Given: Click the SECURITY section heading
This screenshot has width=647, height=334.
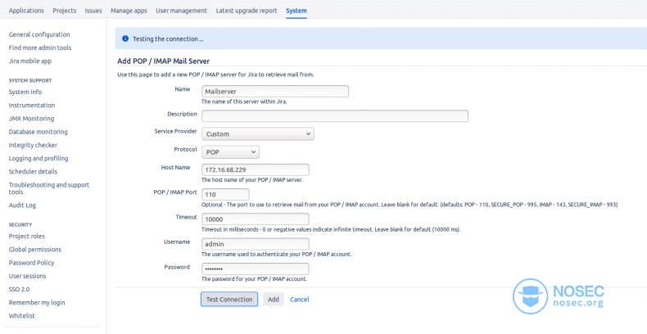Looking at the screenshot, I should (20, 225).
